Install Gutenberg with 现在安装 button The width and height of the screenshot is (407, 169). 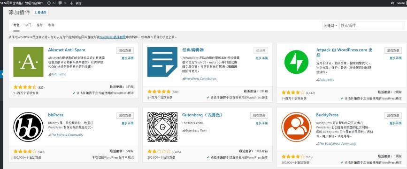(259, 115)
